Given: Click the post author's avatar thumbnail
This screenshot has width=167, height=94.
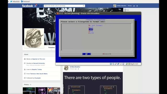Looking at the screenshot, I should click(x=66, y=68).
